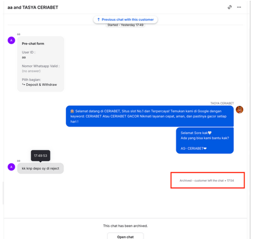Click Archived customer left the chat notice
The width and height of the screenshot is (253, 239).
tap(206, 181)
